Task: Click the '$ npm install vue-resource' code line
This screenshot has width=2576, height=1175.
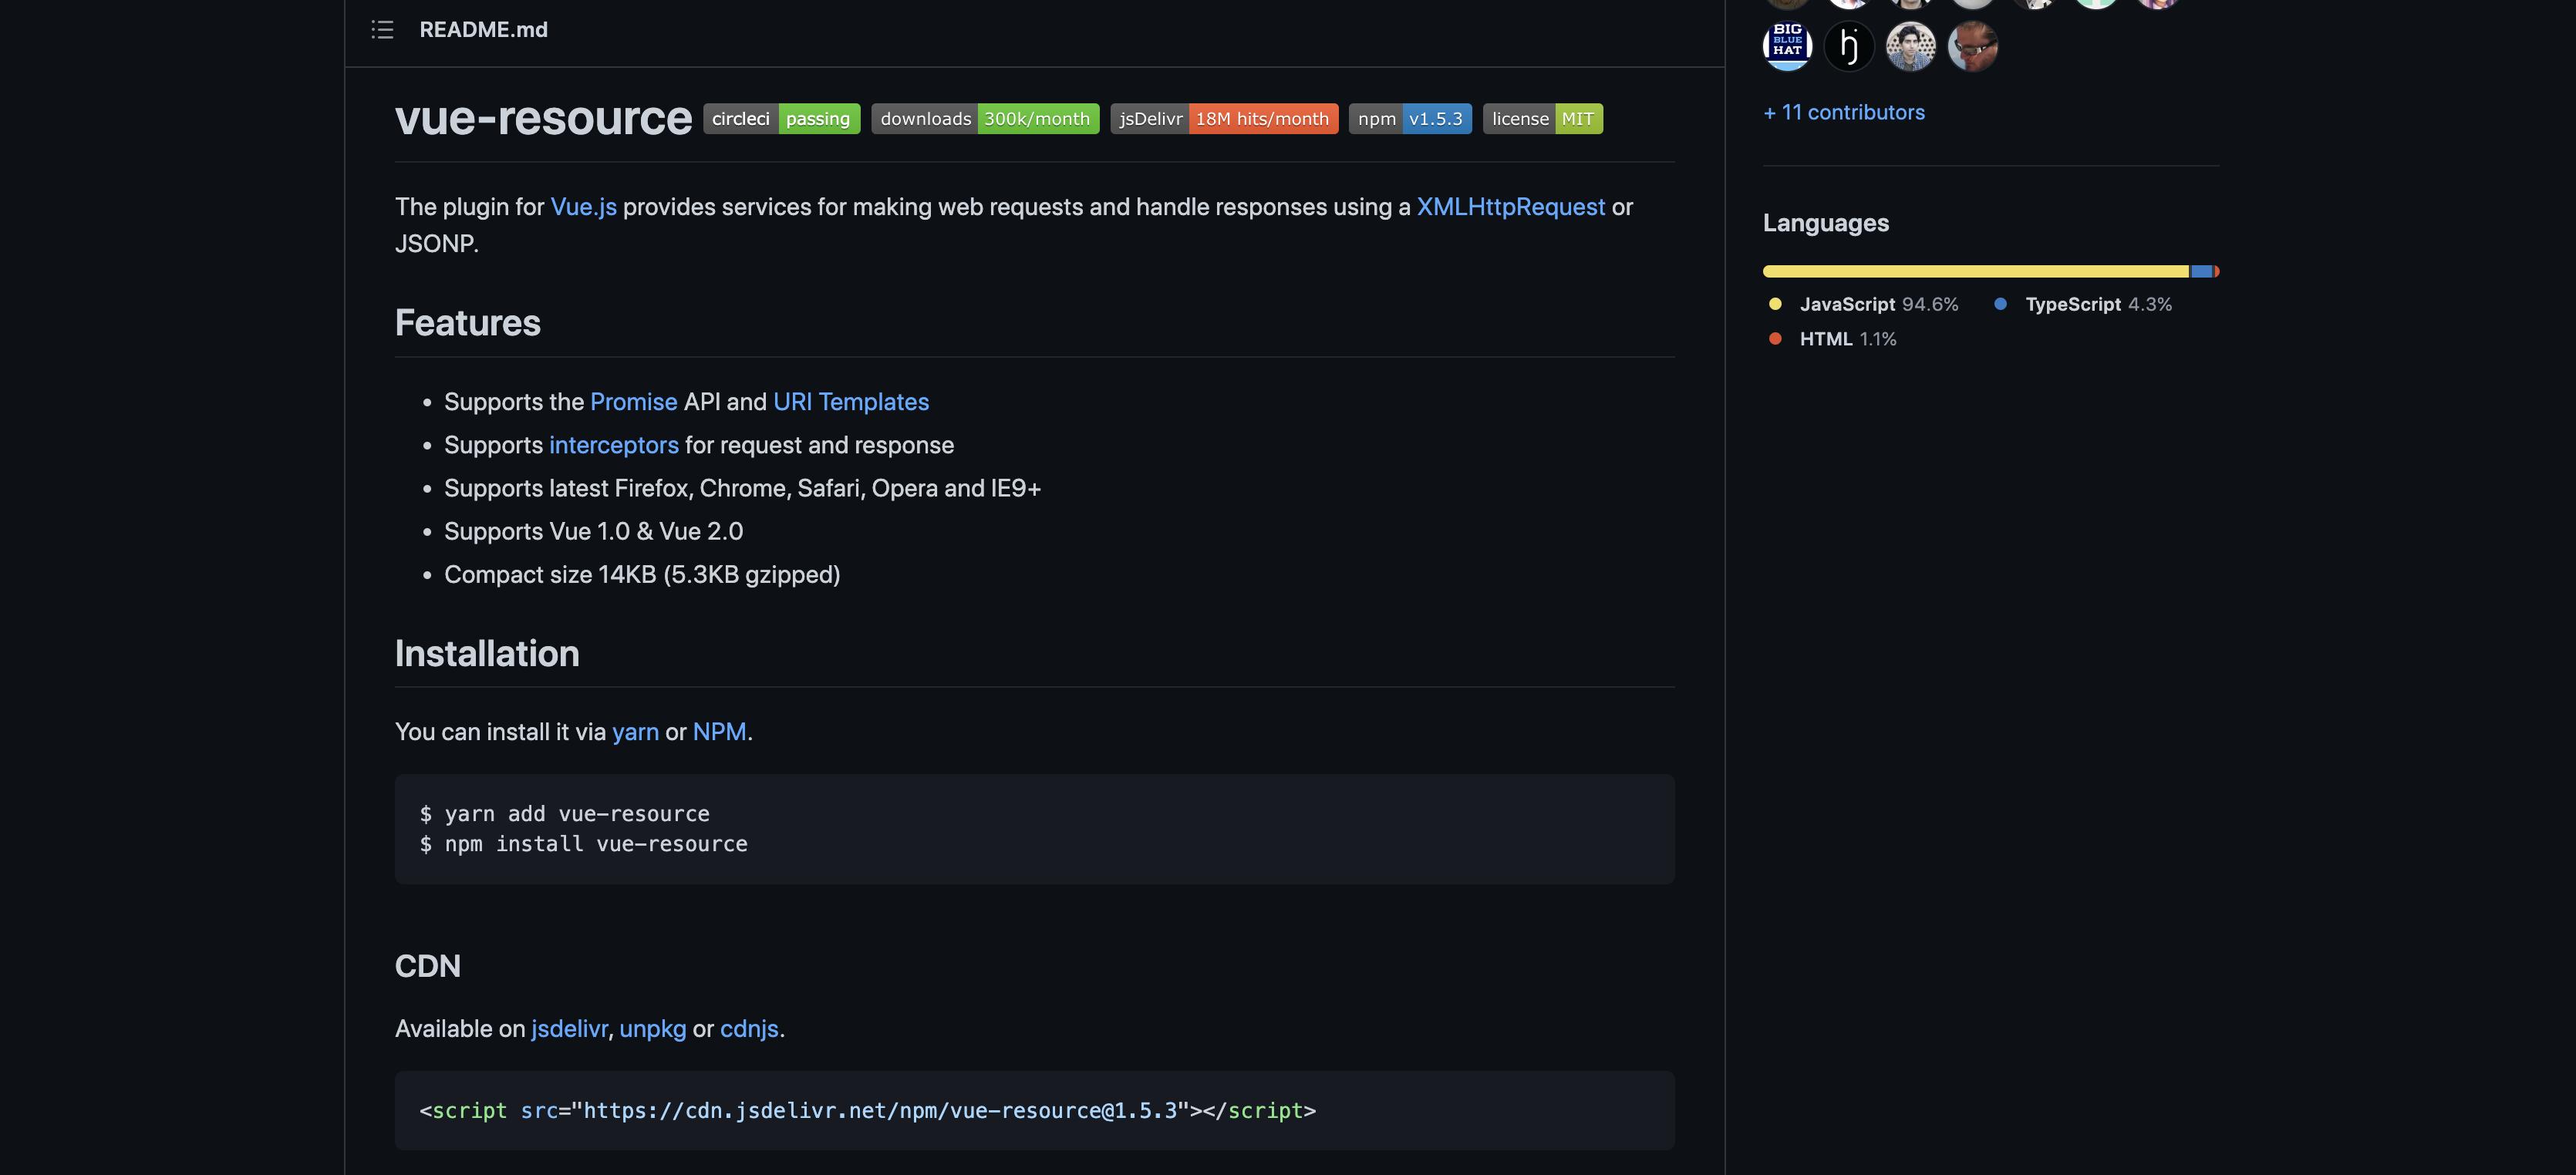Action: [x=583, y=844]
